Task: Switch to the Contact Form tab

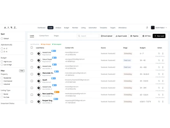Action: [44, 36]
